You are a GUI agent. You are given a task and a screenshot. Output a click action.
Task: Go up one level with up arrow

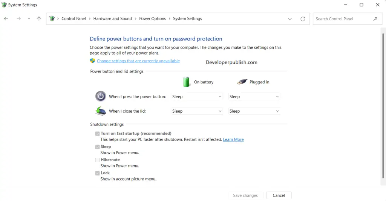click(39, 19)
